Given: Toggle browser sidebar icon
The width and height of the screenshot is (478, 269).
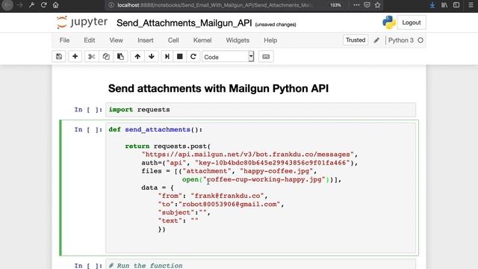Looking at the screenshot, I should click(456, 5).
